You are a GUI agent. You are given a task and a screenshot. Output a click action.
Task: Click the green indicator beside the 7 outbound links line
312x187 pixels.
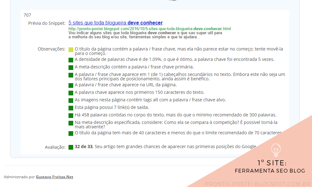(70, 107)
